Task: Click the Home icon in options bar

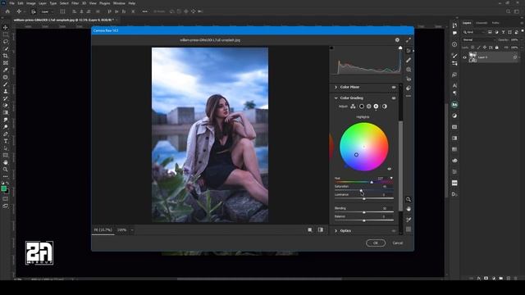Action: 7,11
